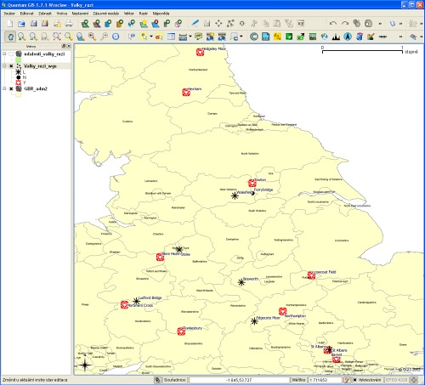Toggle visibility of udalosti_valky_ruzi layer
425x385 pixels.
11,54
